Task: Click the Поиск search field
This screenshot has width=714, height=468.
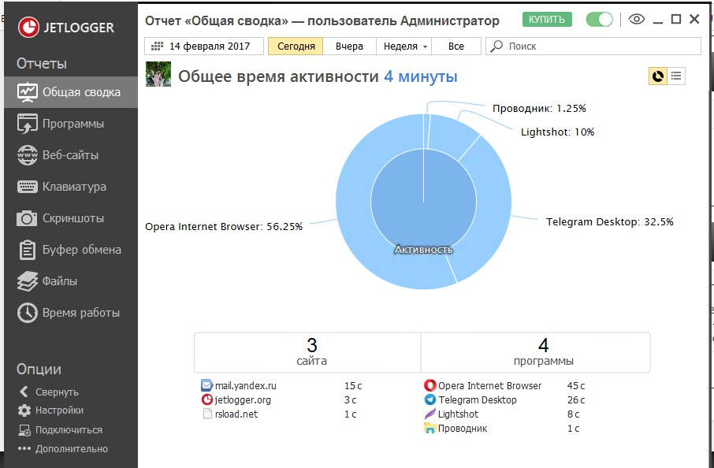Action: pyautogui.click(x=593, y=46)
